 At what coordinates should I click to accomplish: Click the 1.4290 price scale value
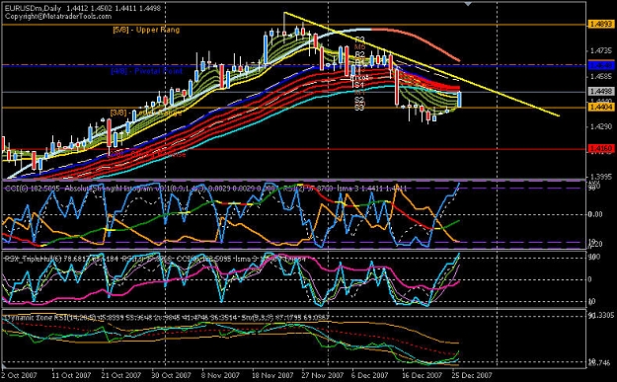600,126
